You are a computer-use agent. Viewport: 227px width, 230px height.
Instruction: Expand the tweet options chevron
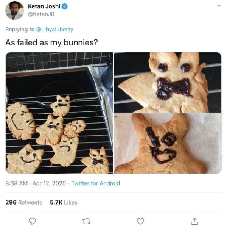tap(219, 6)
